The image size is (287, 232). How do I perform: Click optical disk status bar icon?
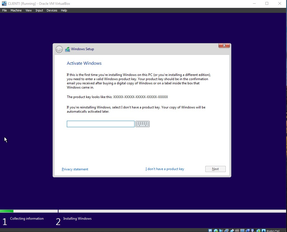point(216,231)
